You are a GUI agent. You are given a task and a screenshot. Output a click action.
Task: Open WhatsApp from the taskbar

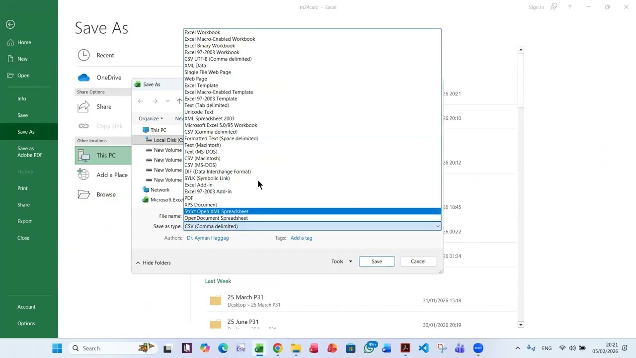(x=369, y=348)
